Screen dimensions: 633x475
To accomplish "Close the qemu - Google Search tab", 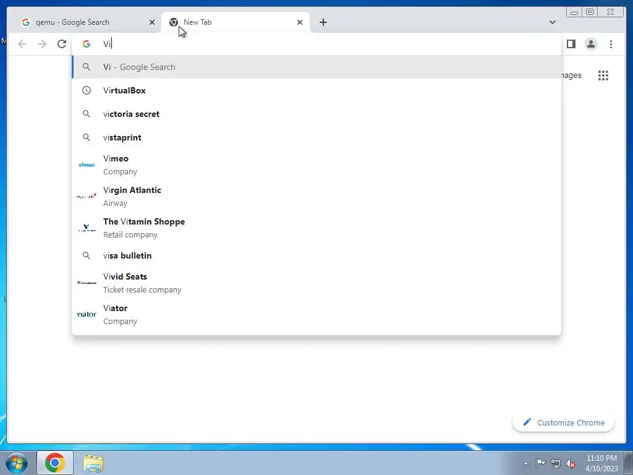I will 152,22.
